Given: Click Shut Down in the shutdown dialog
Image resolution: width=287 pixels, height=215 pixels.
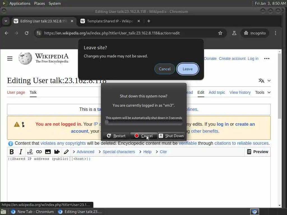Looking at the screenshot, I should tap(171, 136).
